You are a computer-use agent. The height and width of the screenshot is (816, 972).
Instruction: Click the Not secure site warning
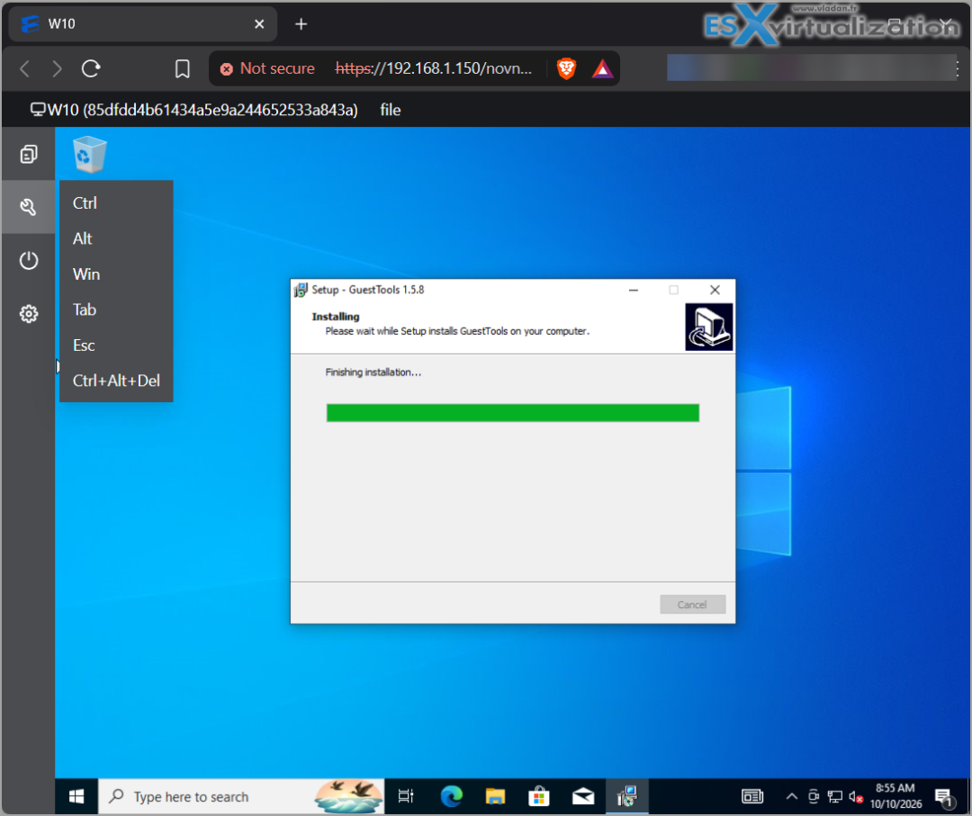click(x=268, y=68)
